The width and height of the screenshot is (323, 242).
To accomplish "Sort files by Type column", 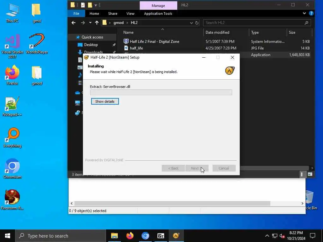I will pos(255,32).
